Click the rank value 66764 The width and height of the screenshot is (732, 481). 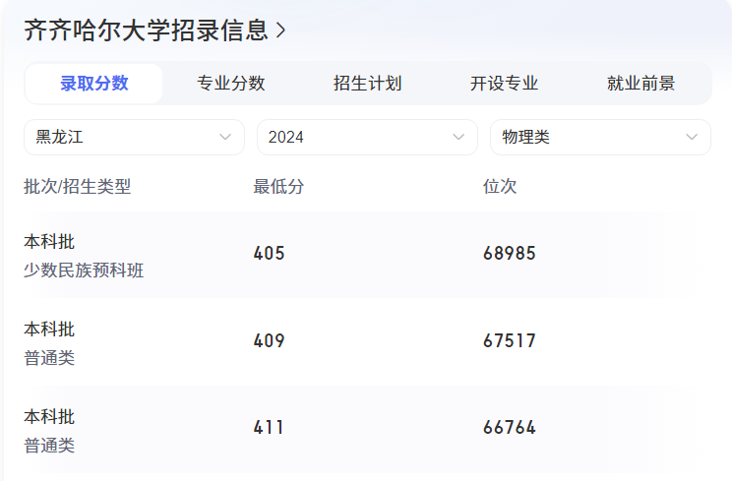(x=510, y=427)
